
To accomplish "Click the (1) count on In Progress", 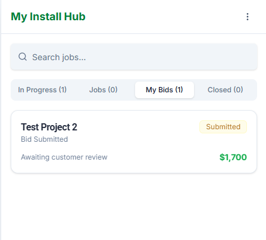I will coord(62,90).
